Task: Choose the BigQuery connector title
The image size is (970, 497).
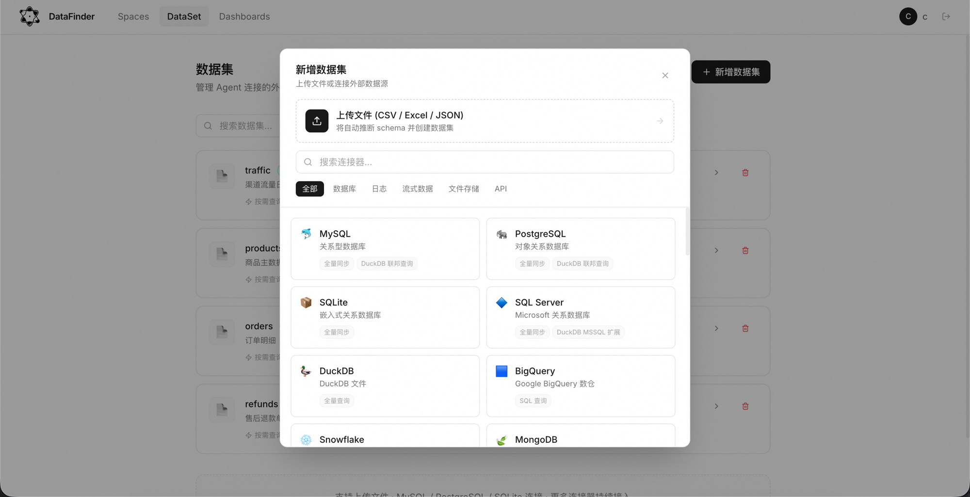Action: pos(535,371)
